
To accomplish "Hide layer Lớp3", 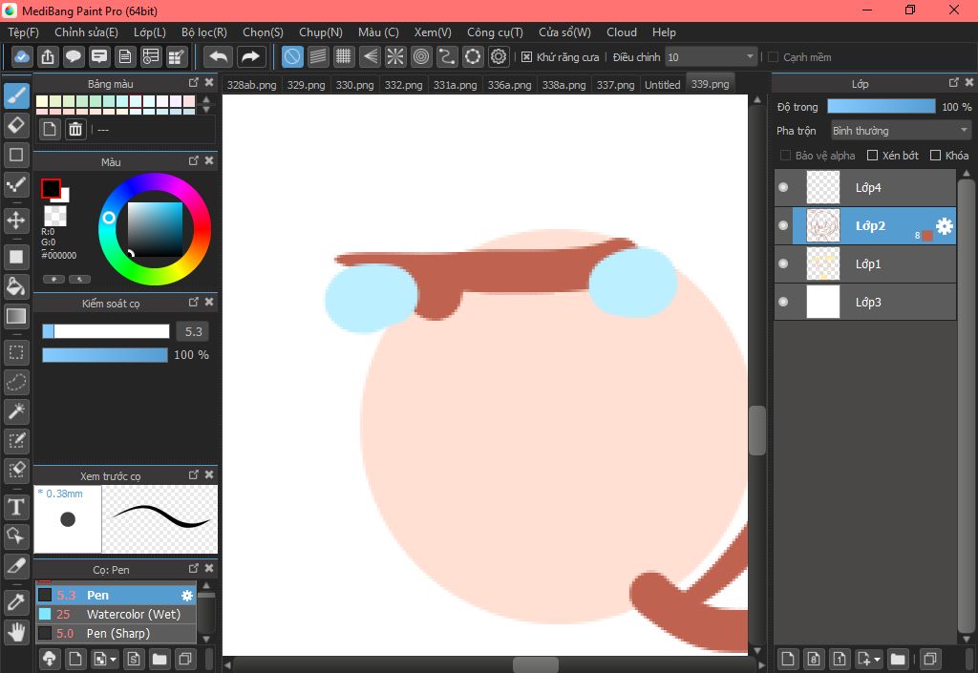I will (x=783, y=302).
